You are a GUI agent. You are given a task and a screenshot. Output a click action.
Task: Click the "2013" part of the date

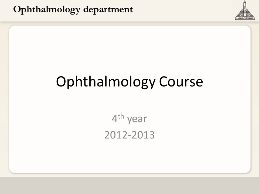[143, 135]
